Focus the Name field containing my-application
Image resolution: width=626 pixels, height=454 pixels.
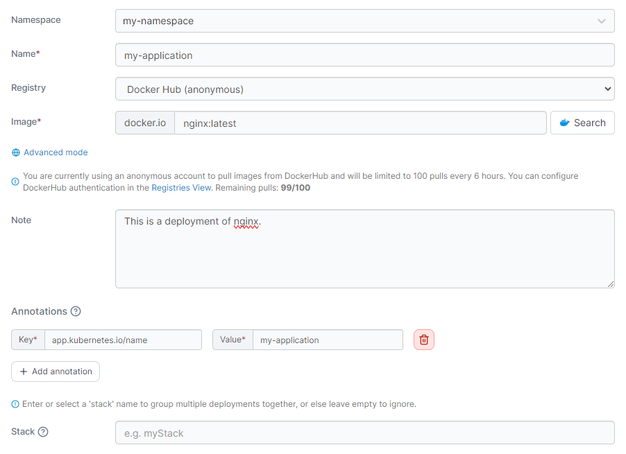click(364, 55)
